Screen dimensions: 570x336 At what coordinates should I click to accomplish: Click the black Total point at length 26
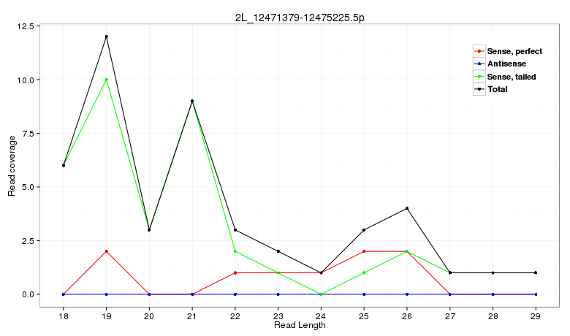(407, 208)
